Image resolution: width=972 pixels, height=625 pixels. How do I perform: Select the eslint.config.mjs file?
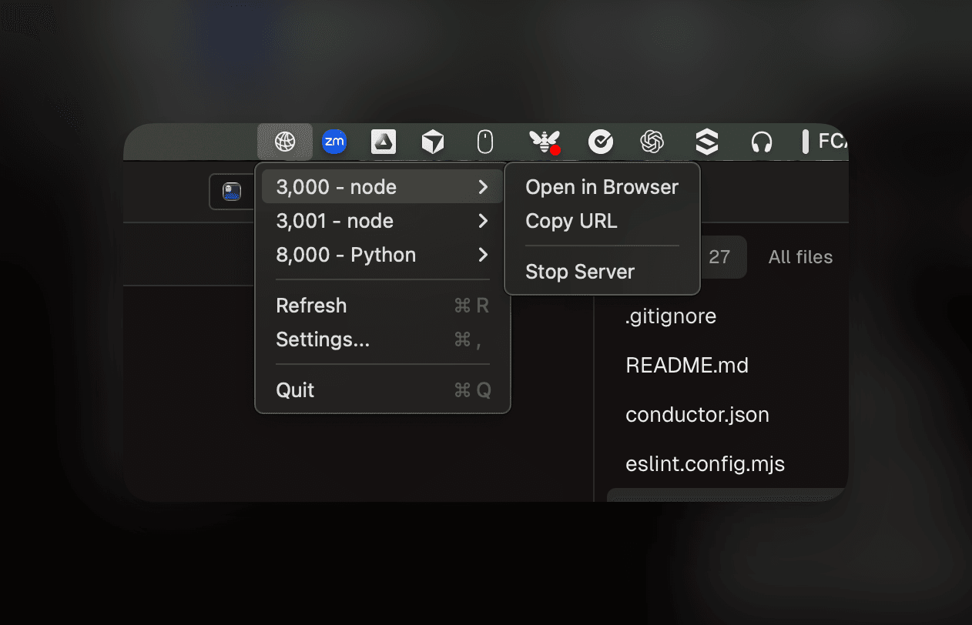pos(705,463)
